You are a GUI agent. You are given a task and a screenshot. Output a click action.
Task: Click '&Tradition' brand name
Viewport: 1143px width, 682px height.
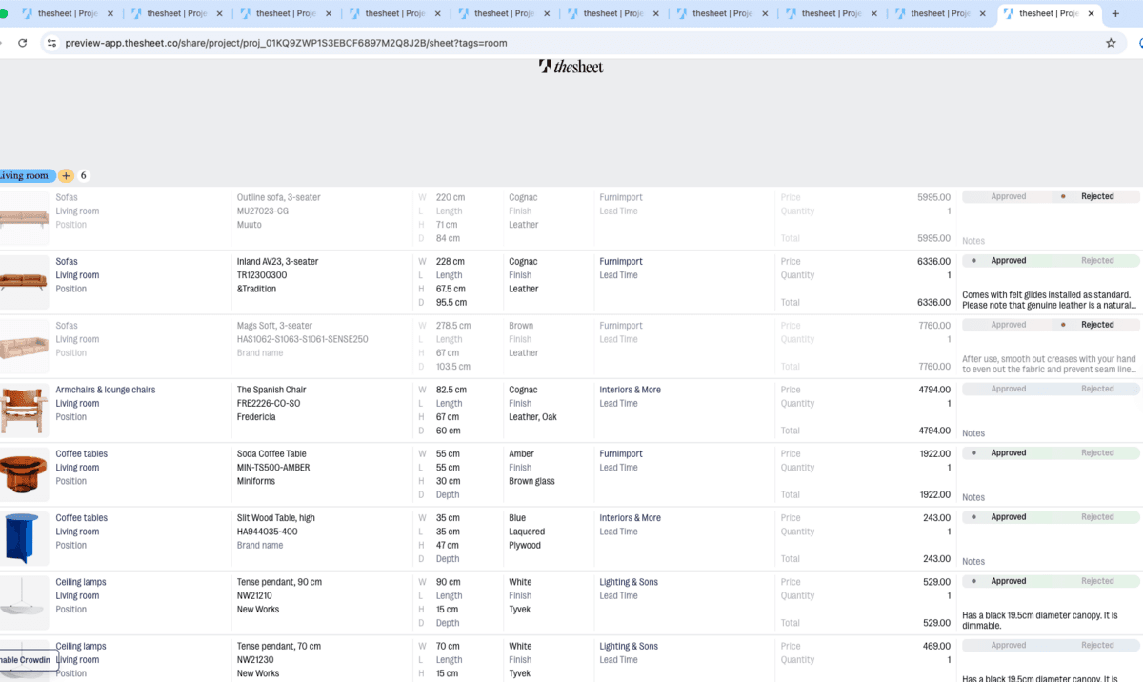click(258, 289)
